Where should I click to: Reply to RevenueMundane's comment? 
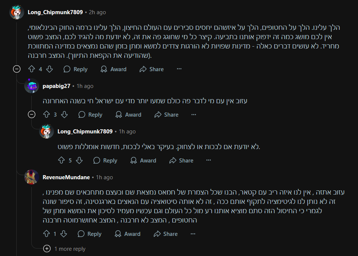click(x=90, y=234)
